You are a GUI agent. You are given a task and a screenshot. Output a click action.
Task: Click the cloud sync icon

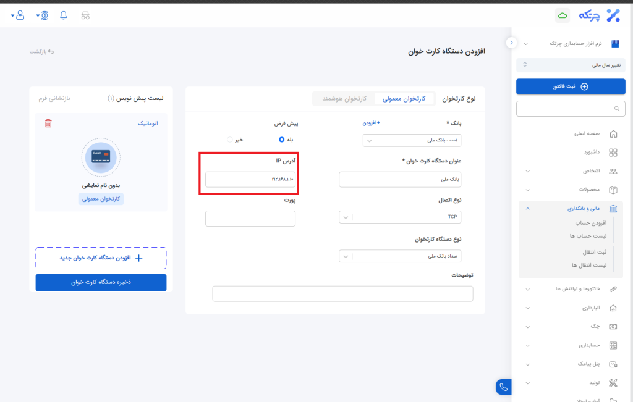point(563,16)
